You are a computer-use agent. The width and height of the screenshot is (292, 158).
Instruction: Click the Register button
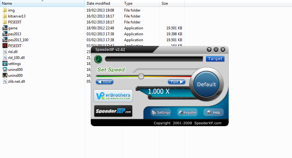pyautogui.click(x=187, y=112)
